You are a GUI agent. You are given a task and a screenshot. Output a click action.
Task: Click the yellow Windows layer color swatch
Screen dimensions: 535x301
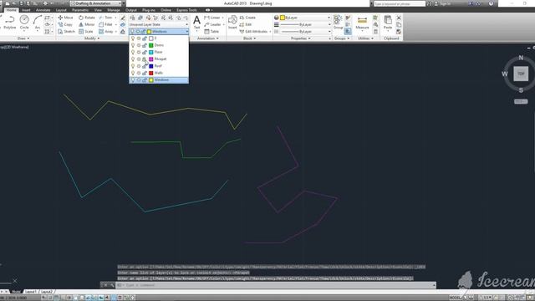(150, 80)
